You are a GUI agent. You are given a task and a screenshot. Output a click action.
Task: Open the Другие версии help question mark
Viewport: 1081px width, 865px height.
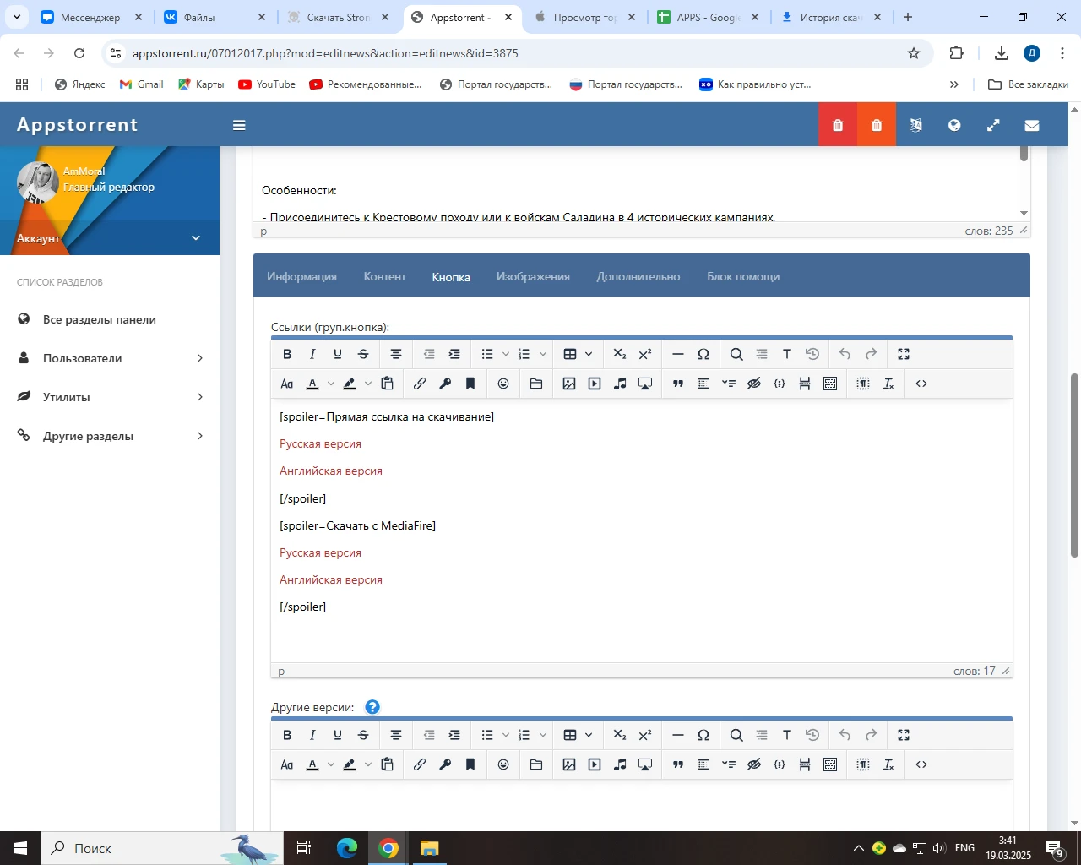coord(372,707)
